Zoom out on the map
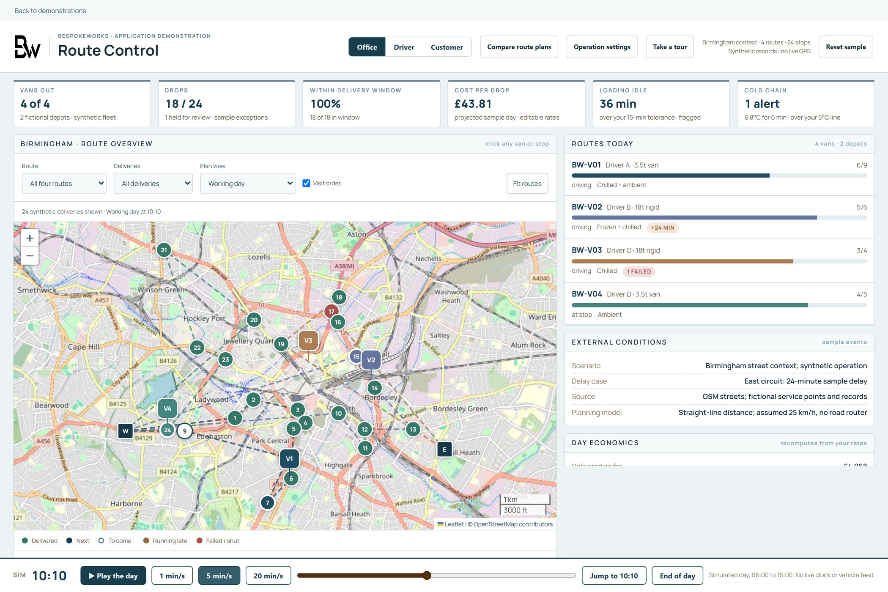This screenshot has height=592, width=888. [x=30, y=256]
